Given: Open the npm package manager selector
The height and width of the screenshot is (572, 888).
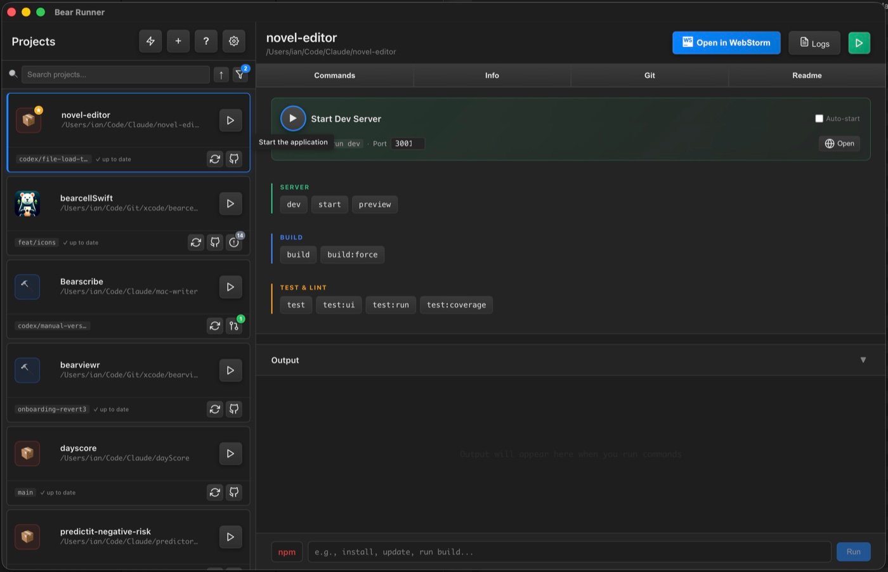Looking at the screenshot, I should [x=287, y=552].
